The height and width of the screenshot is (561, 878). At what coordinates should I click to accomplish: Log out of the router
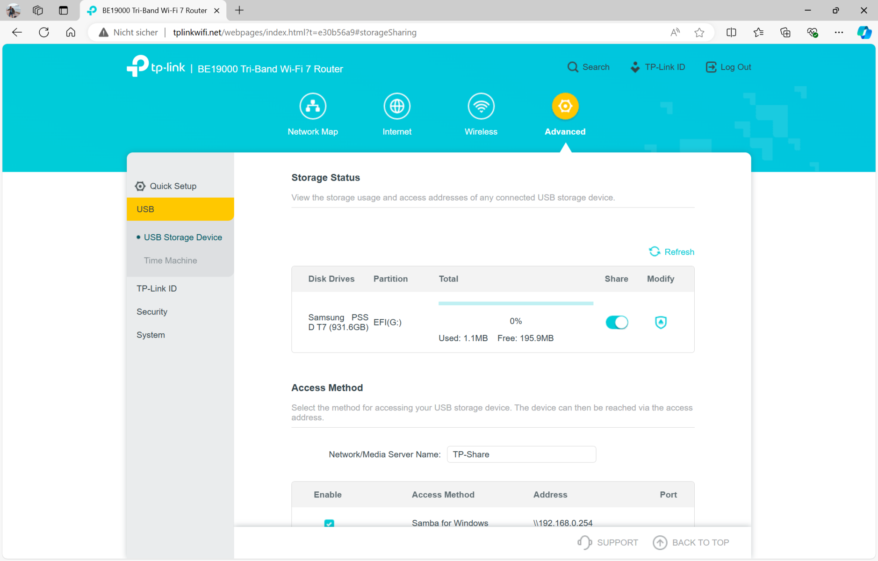(x=728, y=67)
